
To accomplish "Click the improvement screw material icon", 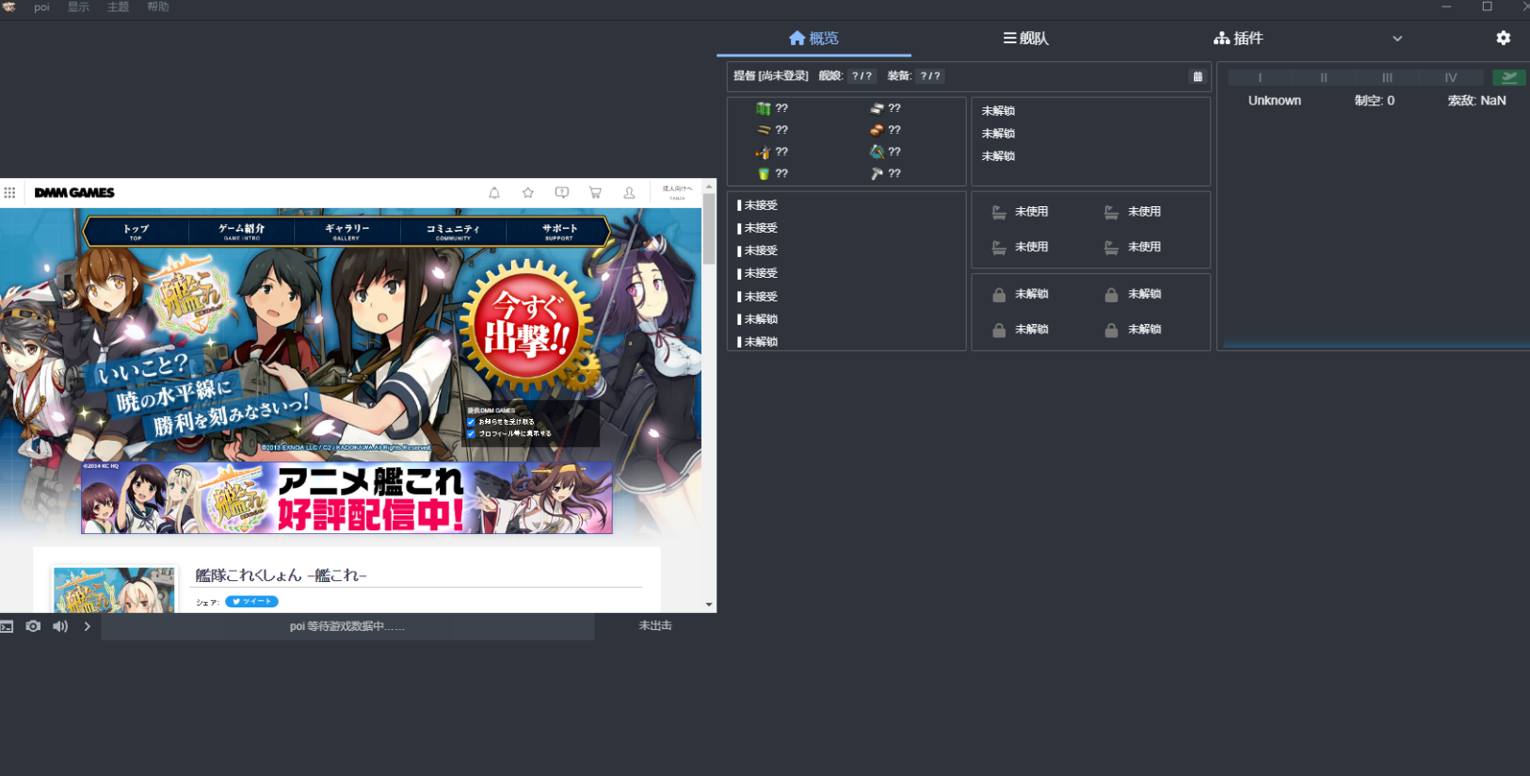I will point(877,173).
